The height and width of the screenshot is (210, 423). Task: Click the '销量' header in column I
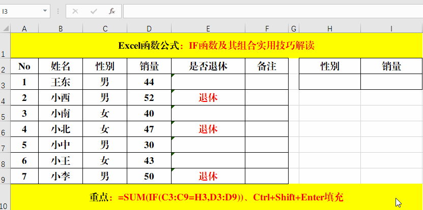pos(391,66)
